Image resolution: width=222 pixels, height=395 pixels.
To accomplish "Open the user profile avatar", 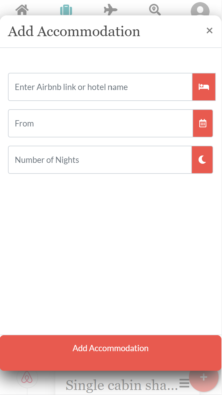I will point(200,9).
